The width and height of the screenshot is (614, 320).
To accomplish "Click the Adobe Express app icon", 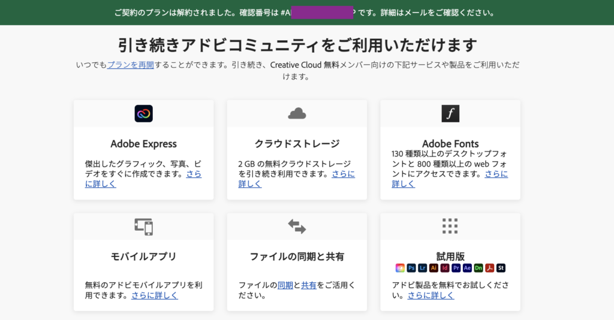I will [144, 113].
